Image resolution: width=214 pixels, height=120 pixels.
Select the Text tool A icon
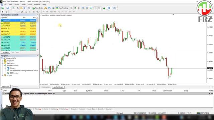click(30, 12)
